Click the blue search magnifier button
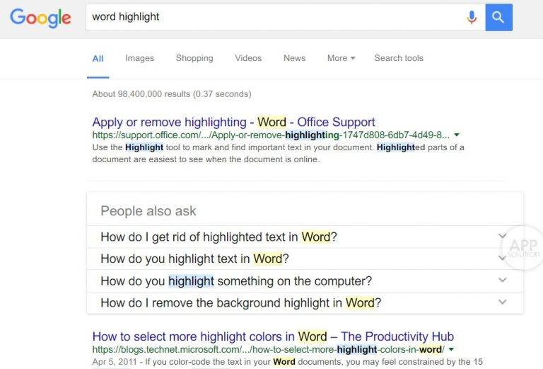This screenshot has height=369, width=543. tap(498, 17)
